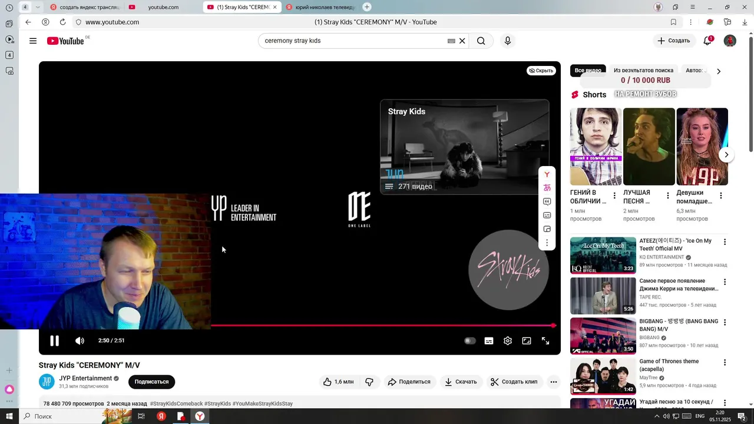Image resolution: width=754 pixels, height=424 pixels.
Task: Open Yandex Browser taskbar icon
Action: [200, 416]
